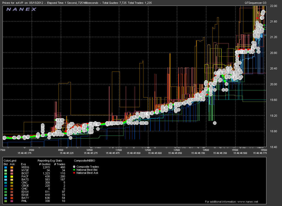Viewport: 282px width, 206px height.
Task: Click the 10500 sequence axis label
Action: click(x=89, y=150)
